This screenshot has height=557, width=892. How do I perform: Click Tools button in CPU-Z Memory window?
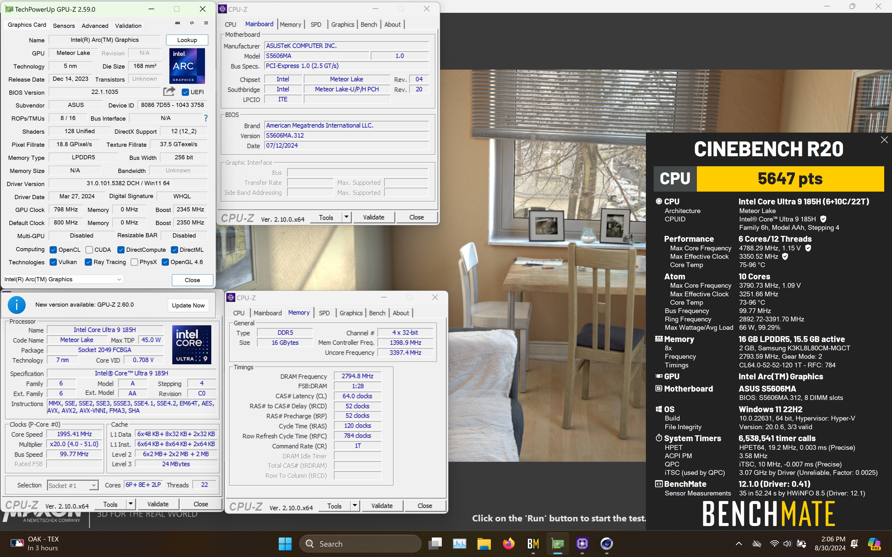click(334, 506)
